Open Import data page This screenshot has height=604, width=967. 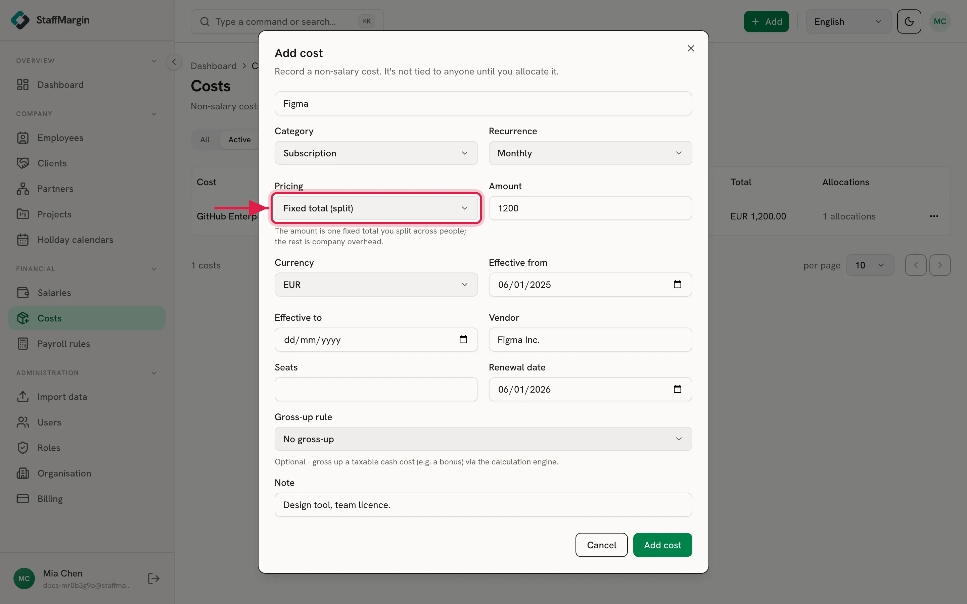pos(87,397)
